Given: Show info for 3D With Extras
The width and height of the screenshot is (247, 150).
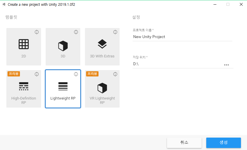Looking at the screenshot, I should point(115,32).
